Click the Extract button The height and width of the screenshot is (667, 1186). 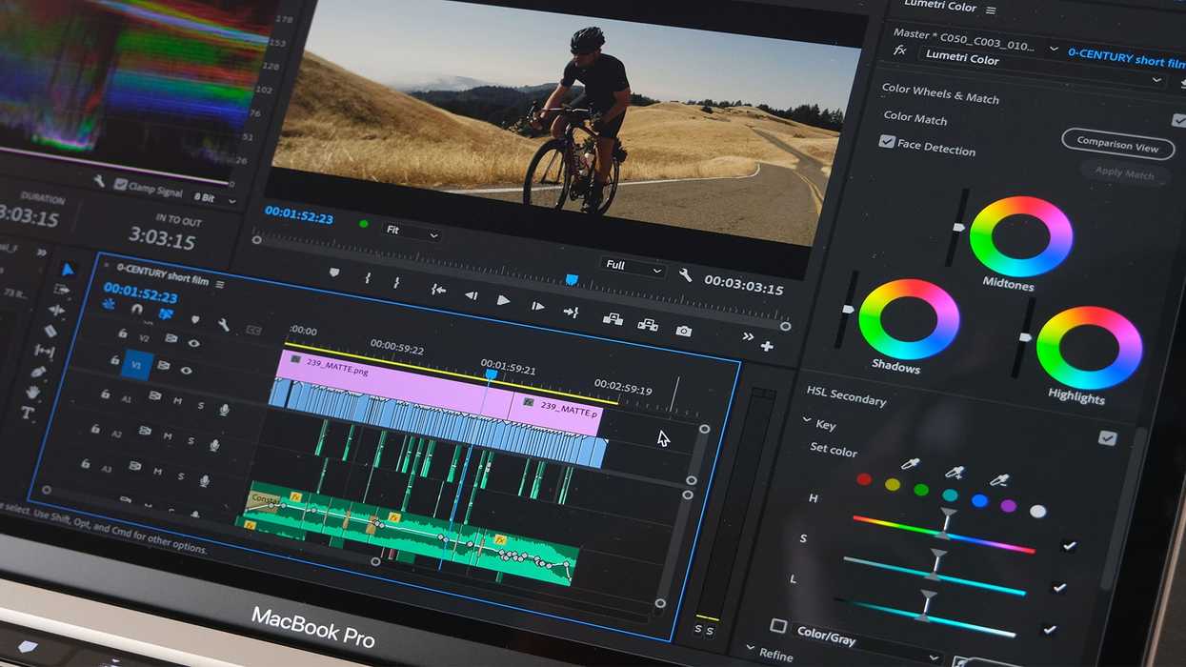[648, 325]
